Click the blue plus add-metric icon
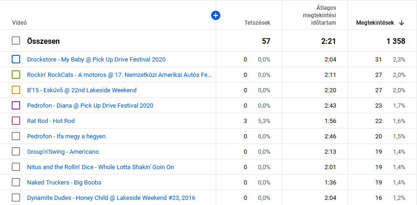 pyautogui.click(x=216, y=15)
